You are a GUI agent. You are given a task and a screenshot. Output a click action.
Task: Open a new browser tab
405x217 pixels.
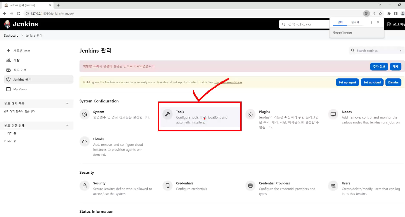pyautogui.click(x=58, y=5)
